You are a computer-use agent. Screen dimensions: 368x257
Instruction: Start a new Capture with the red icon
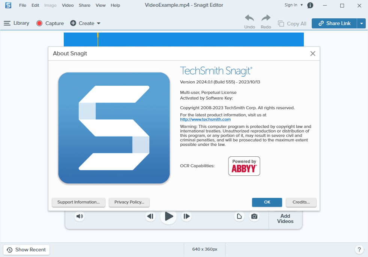coord(39,23)
